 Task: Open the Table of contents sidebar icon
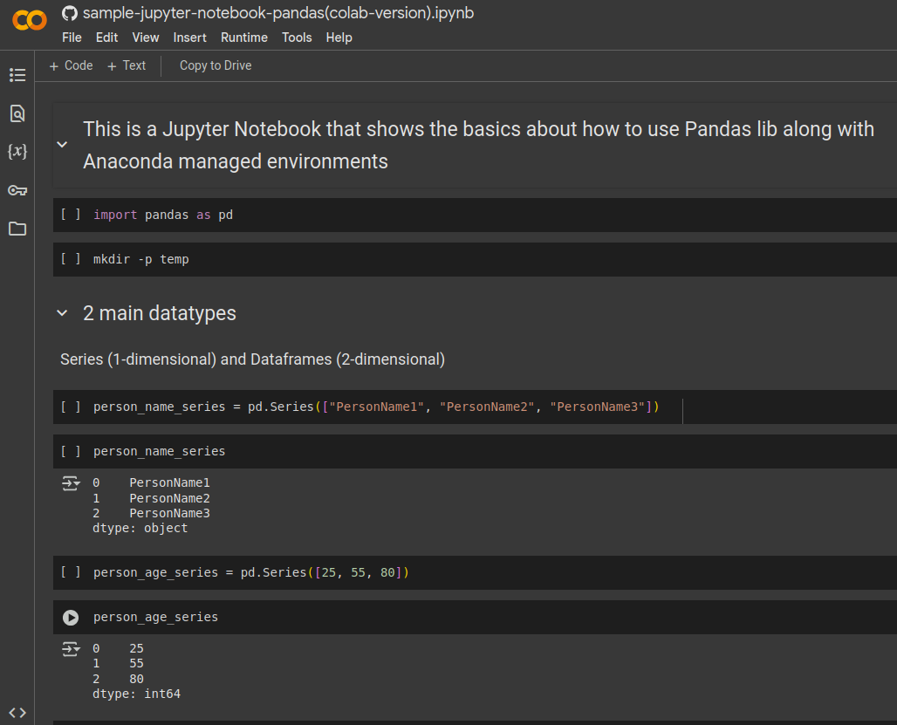(17, 75)
